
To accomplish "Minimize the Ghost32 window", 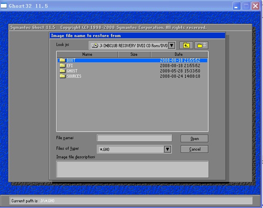I will pos(237,6).
